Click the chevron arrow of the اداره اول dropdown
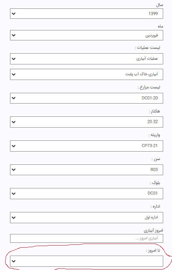The image size is (172, 270). (x=14, y=218)
